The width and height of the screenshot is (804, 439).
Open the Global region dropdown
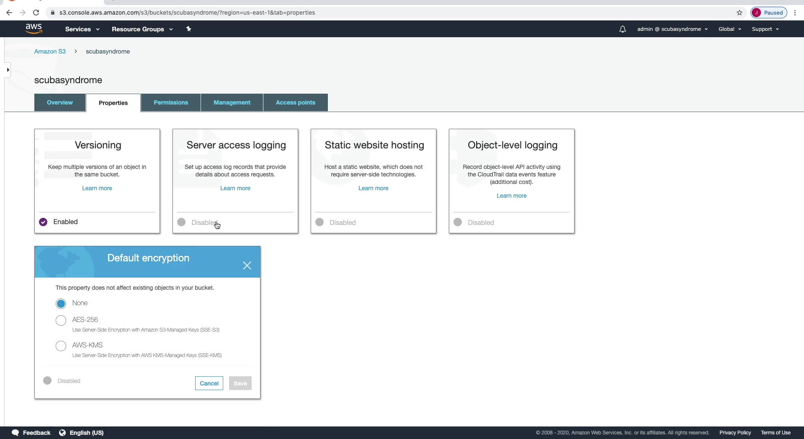tap(730, 29)
